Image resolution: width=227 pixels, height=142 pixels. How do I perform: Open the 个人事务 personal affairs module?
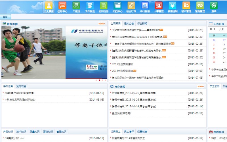(49, 7)
